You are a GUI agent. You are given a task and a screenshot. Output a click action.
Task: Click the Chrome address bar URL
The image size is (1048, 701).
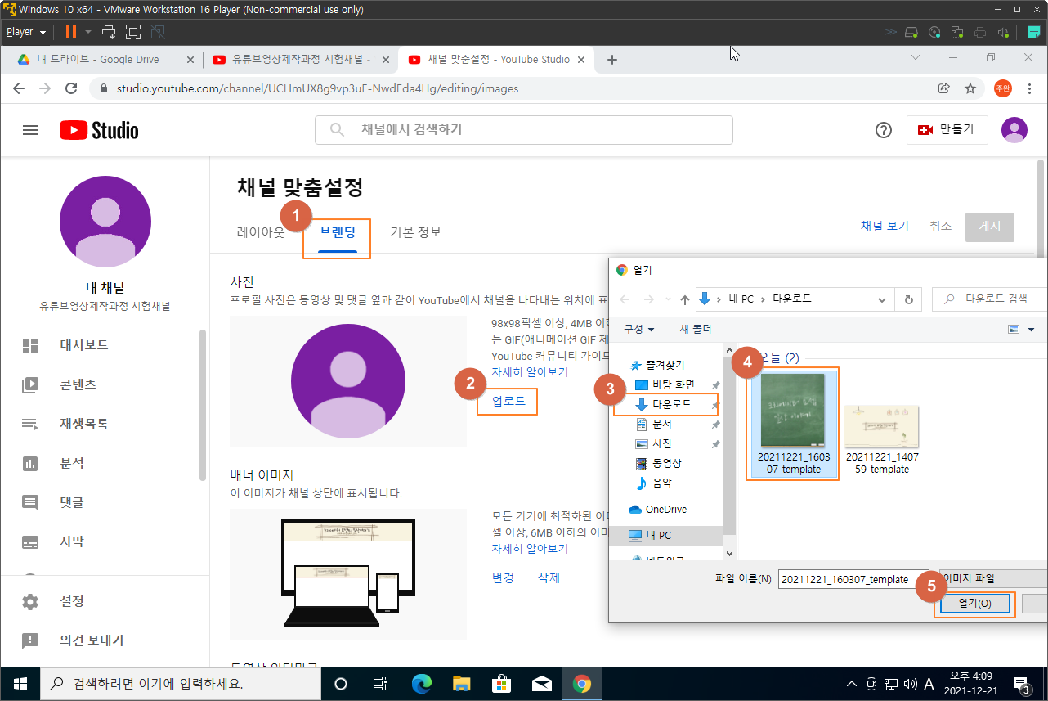(x=317, y=88)
